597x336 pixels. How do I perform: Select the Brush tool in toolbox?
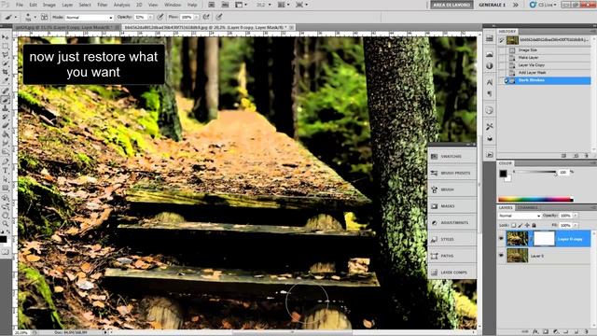tap(6, 100)
